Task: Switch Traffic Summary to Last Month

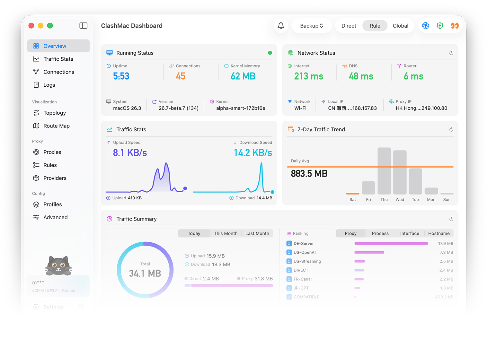Action: click(x=257, y=233)
